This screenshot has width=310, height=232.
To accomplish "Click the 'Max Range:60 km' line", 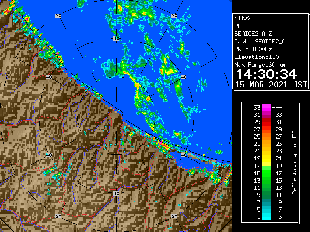I will [260, 65].
